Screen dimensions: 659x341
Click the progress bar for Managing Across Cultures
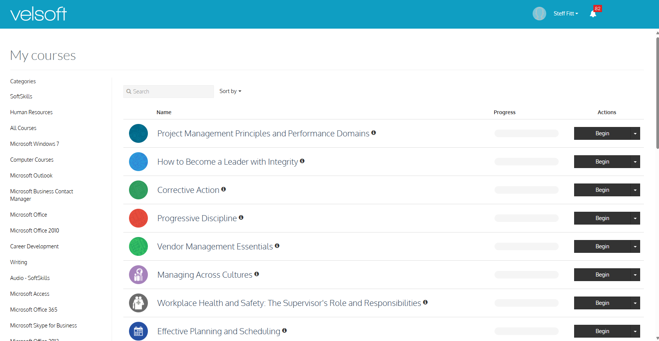(526, 275)
